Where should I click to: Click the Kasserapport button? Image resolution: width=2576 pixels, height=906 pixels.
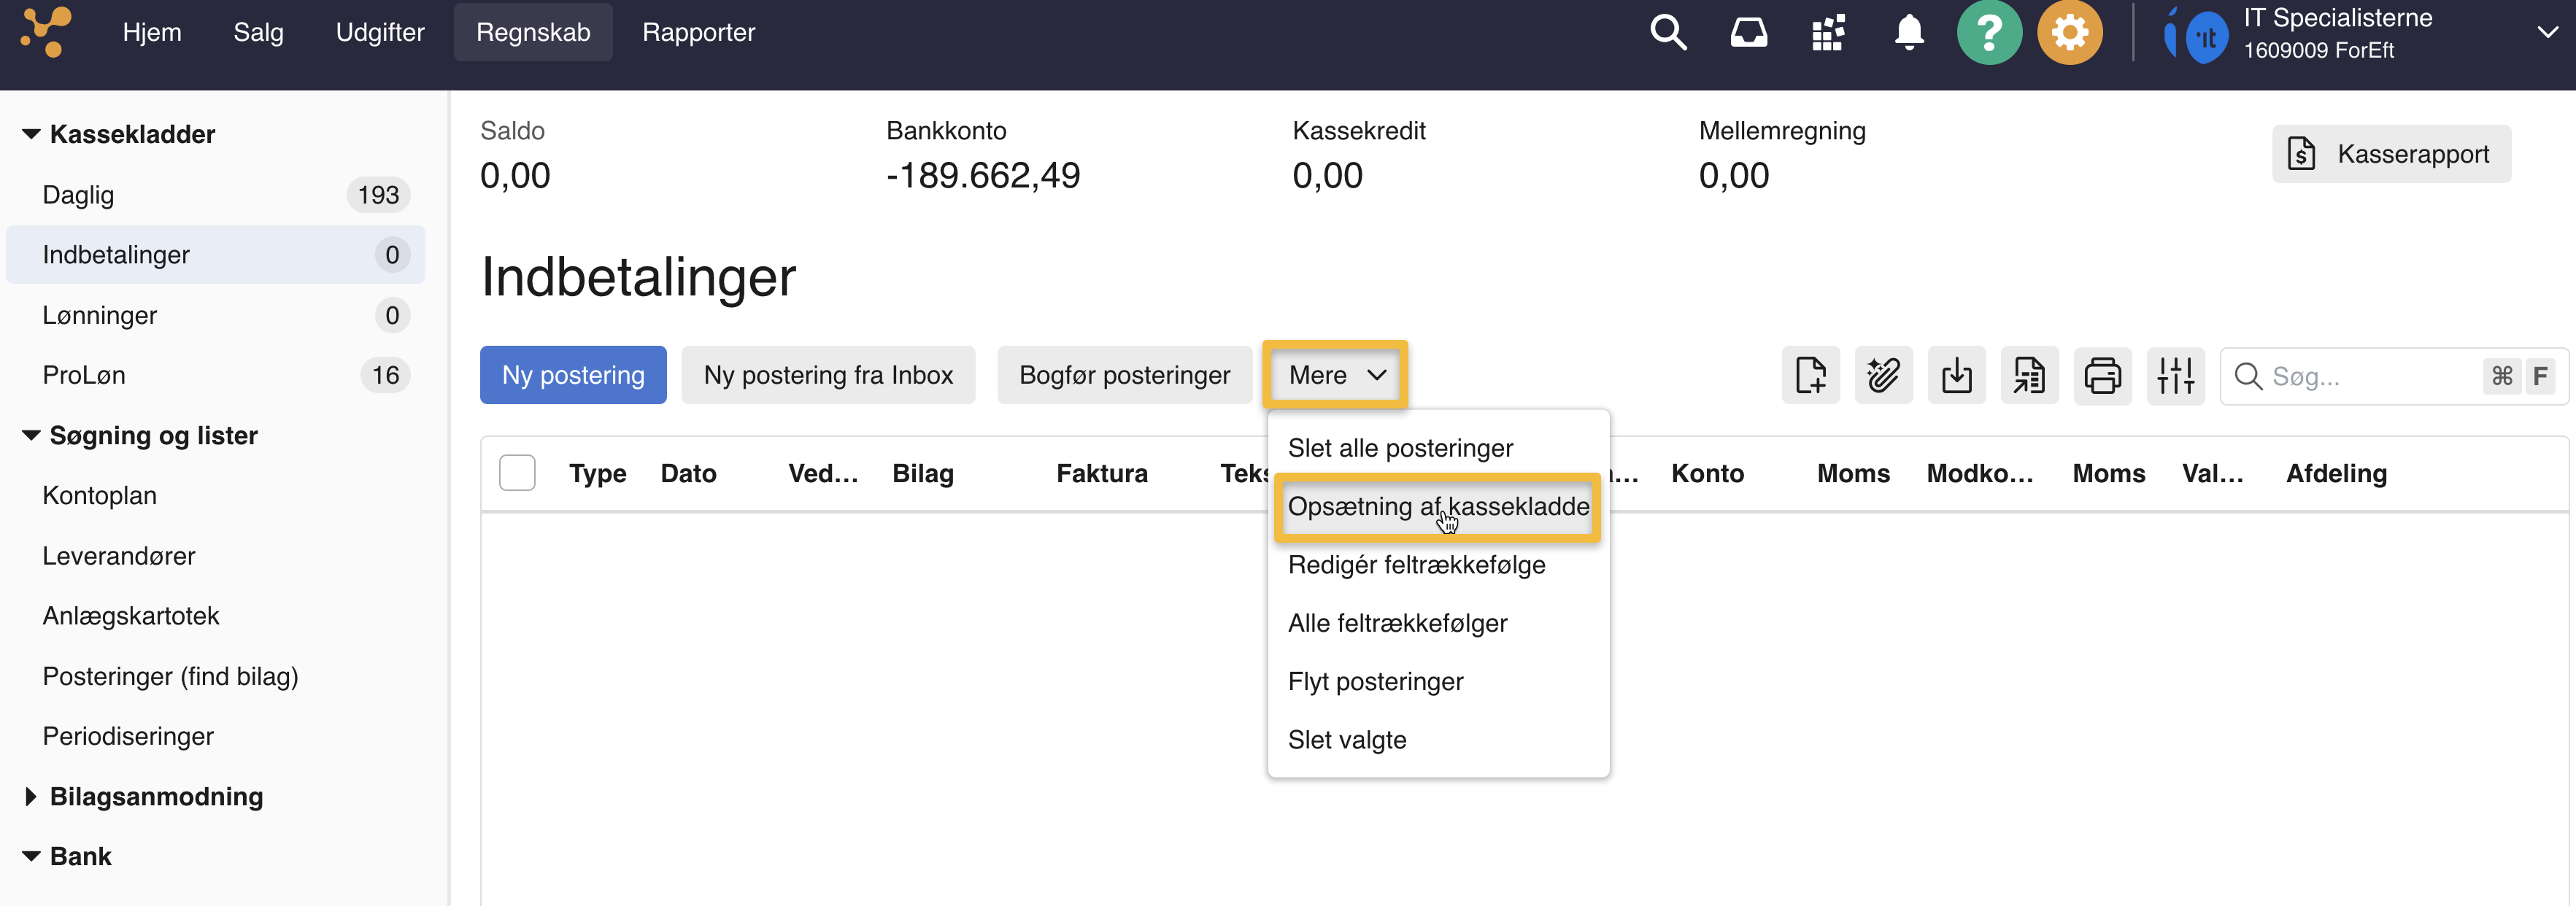2391,154
